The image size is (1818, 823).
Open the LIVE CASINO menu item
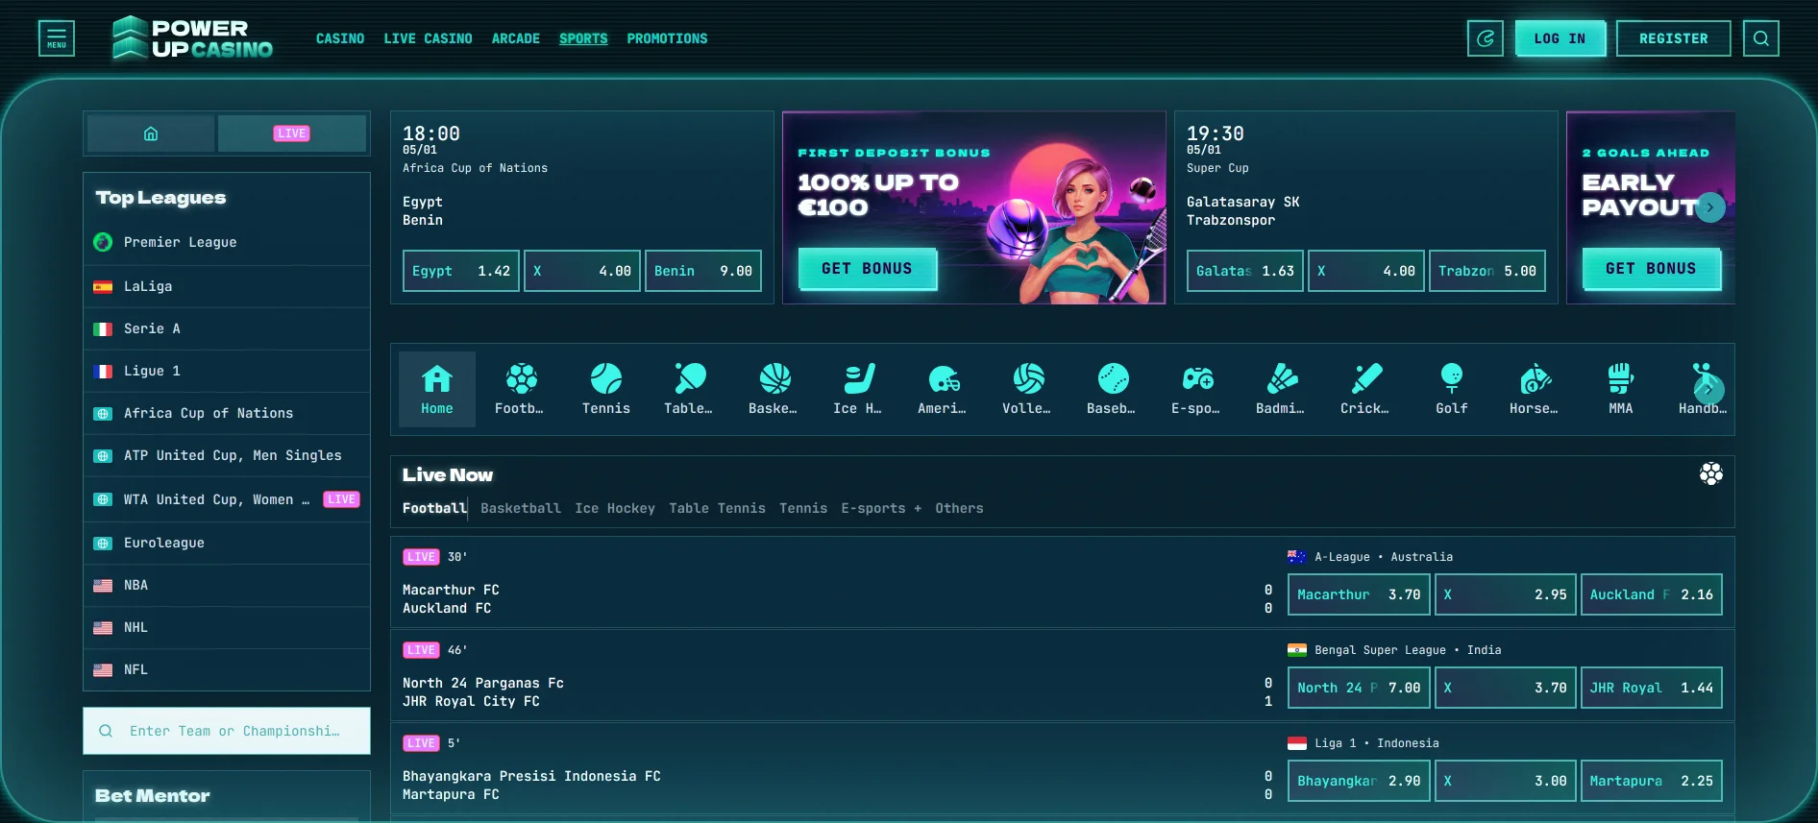click(428, 38)
